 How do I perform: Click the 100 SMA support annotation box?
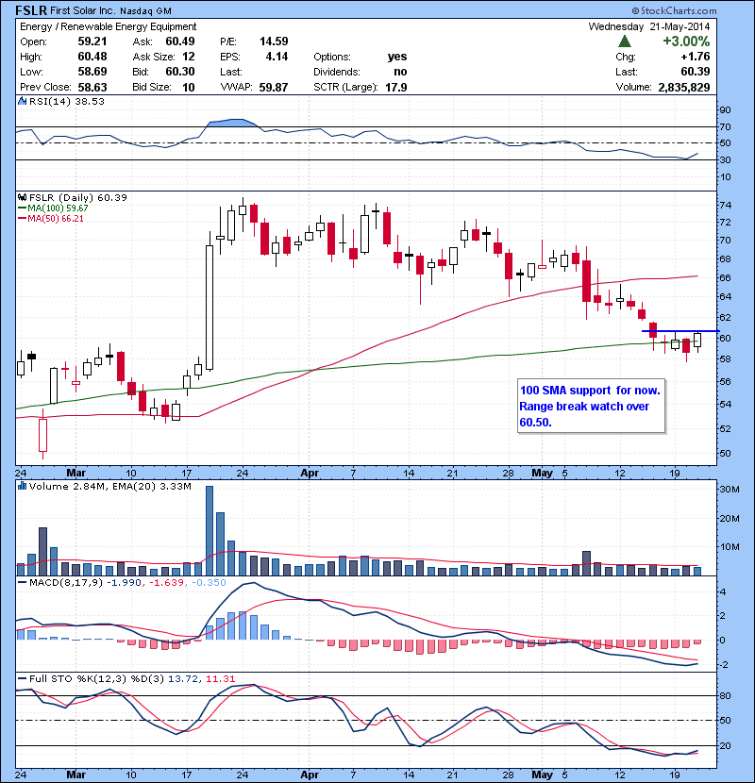click(591, 406)
